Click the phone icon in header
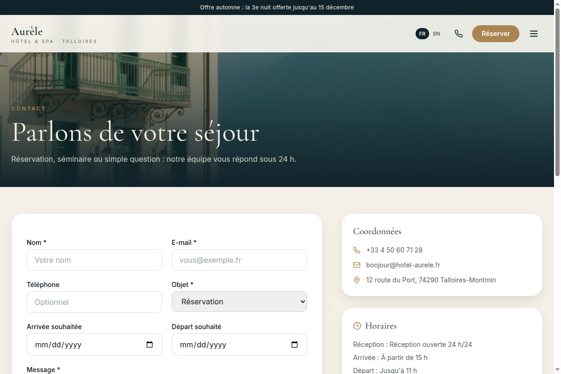This screenshot has height=374, width=561. tap(459, 34)
